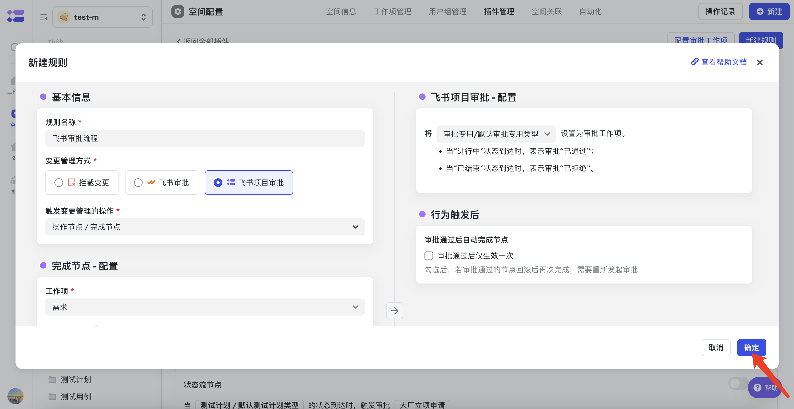Close the 新建规则 dialog with the X
The image size is (794, 409).
[760, 62]
